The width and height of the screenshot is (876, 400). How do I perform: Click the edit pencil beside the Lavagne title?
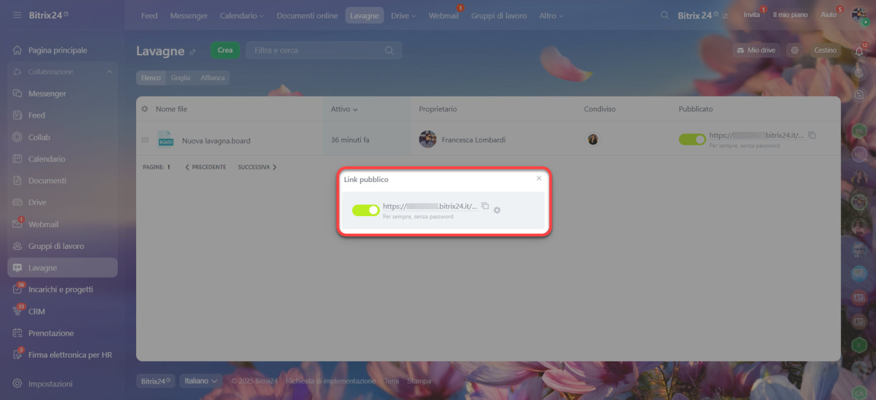click(193, 51)
